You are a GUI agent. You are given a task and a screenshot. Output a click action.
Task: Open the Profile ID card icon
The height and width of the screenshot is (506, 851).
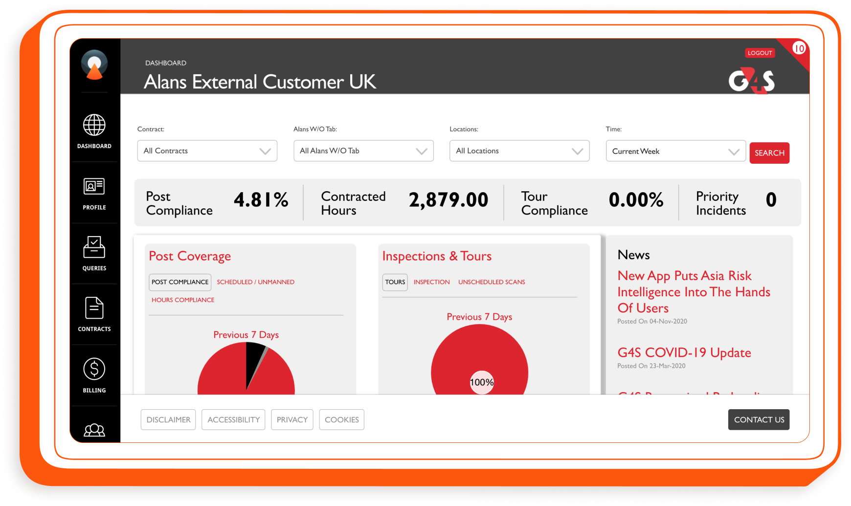pyautogui.click(x=94, y=186)
